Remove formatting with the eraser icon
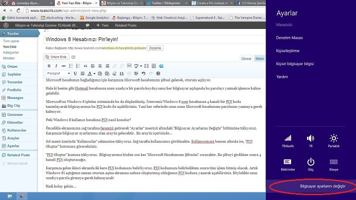 [x=114, y=73]
